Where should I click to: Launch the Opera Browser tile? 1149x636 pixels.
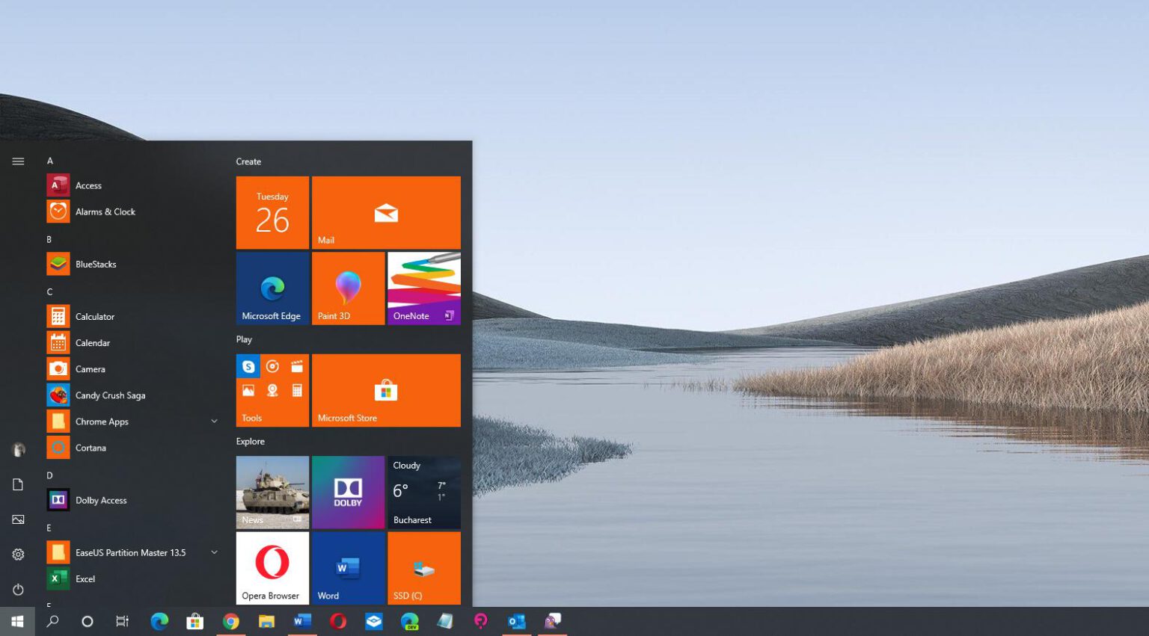pyautogui.click(x=272, y=568)
